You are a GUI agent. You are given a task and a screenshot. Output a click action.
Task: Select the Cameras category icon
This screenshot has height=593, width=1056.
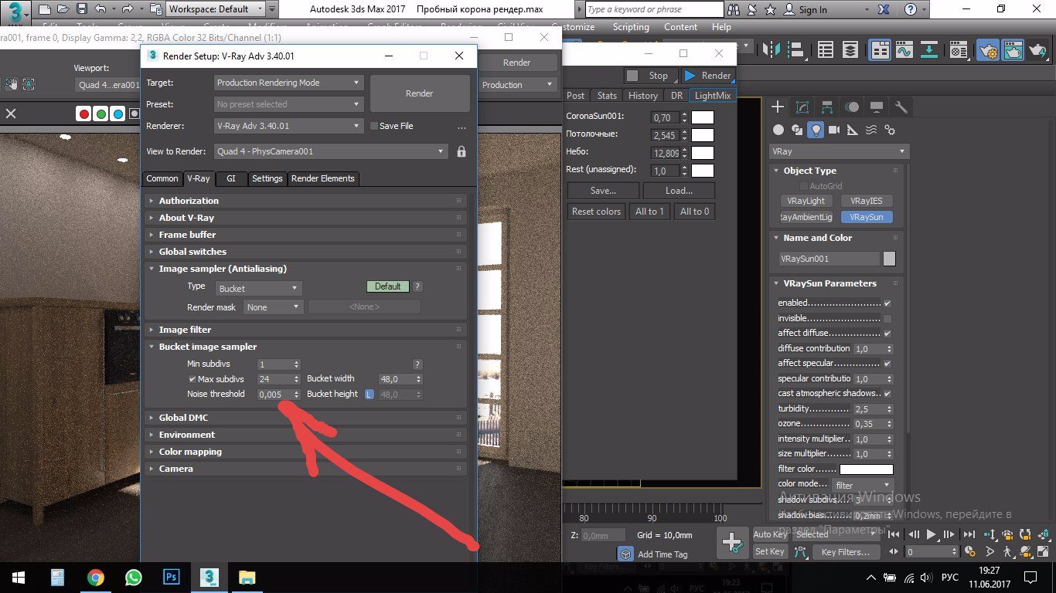tap(834, 130)
